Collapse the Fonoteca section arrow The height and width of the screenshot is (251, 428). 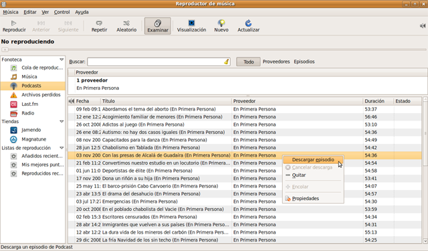(x=62, y=60)
